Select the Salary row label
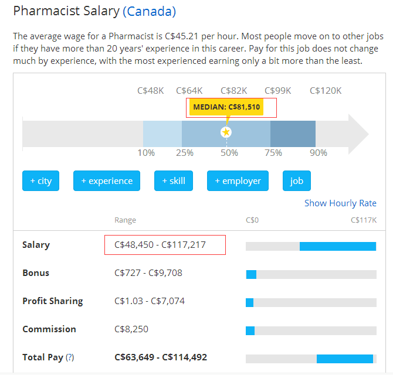This screenshot has height=375, width=393. [36, 245]
